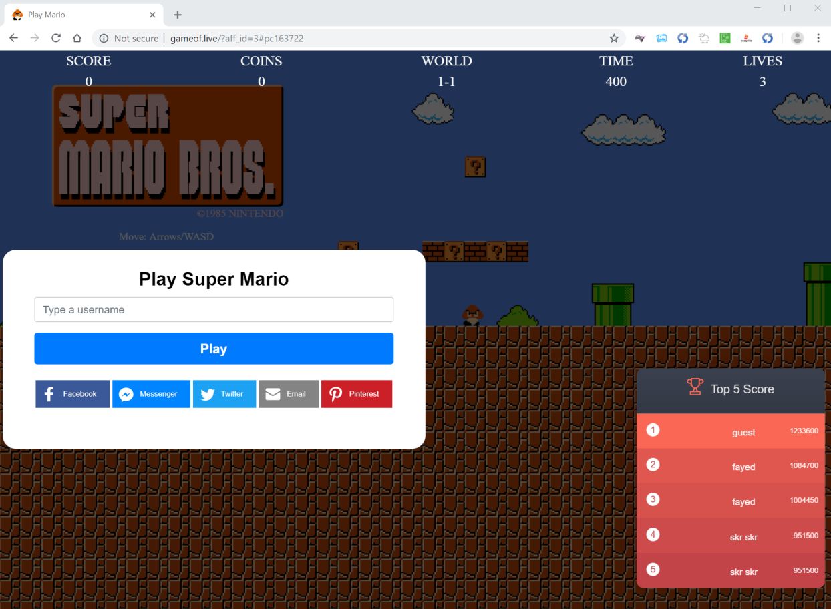Image resolution: width=831 pixels, height=609 pixels.
Task: Click the WORLD label in the HUD
Action: [446, 61]
